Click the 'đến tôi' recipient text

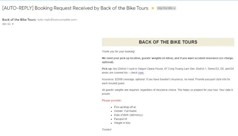tap(6, 24)
